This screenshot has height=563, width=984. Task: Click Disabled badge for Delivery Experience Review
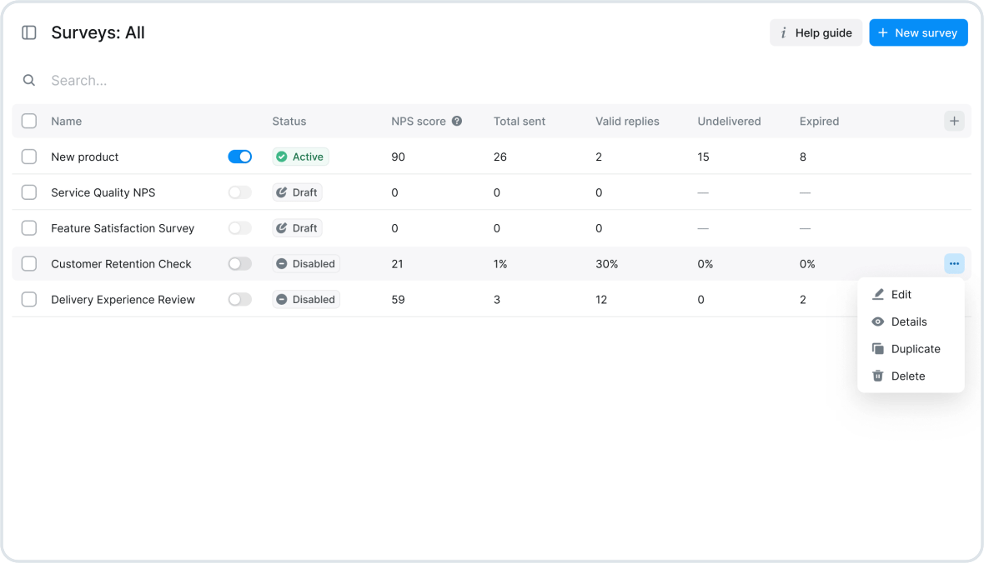pos(306,300)
